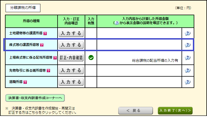Open amount explanation icon in 退職所得 row
Screen dimensions: 207x117
tap(188, 82)
